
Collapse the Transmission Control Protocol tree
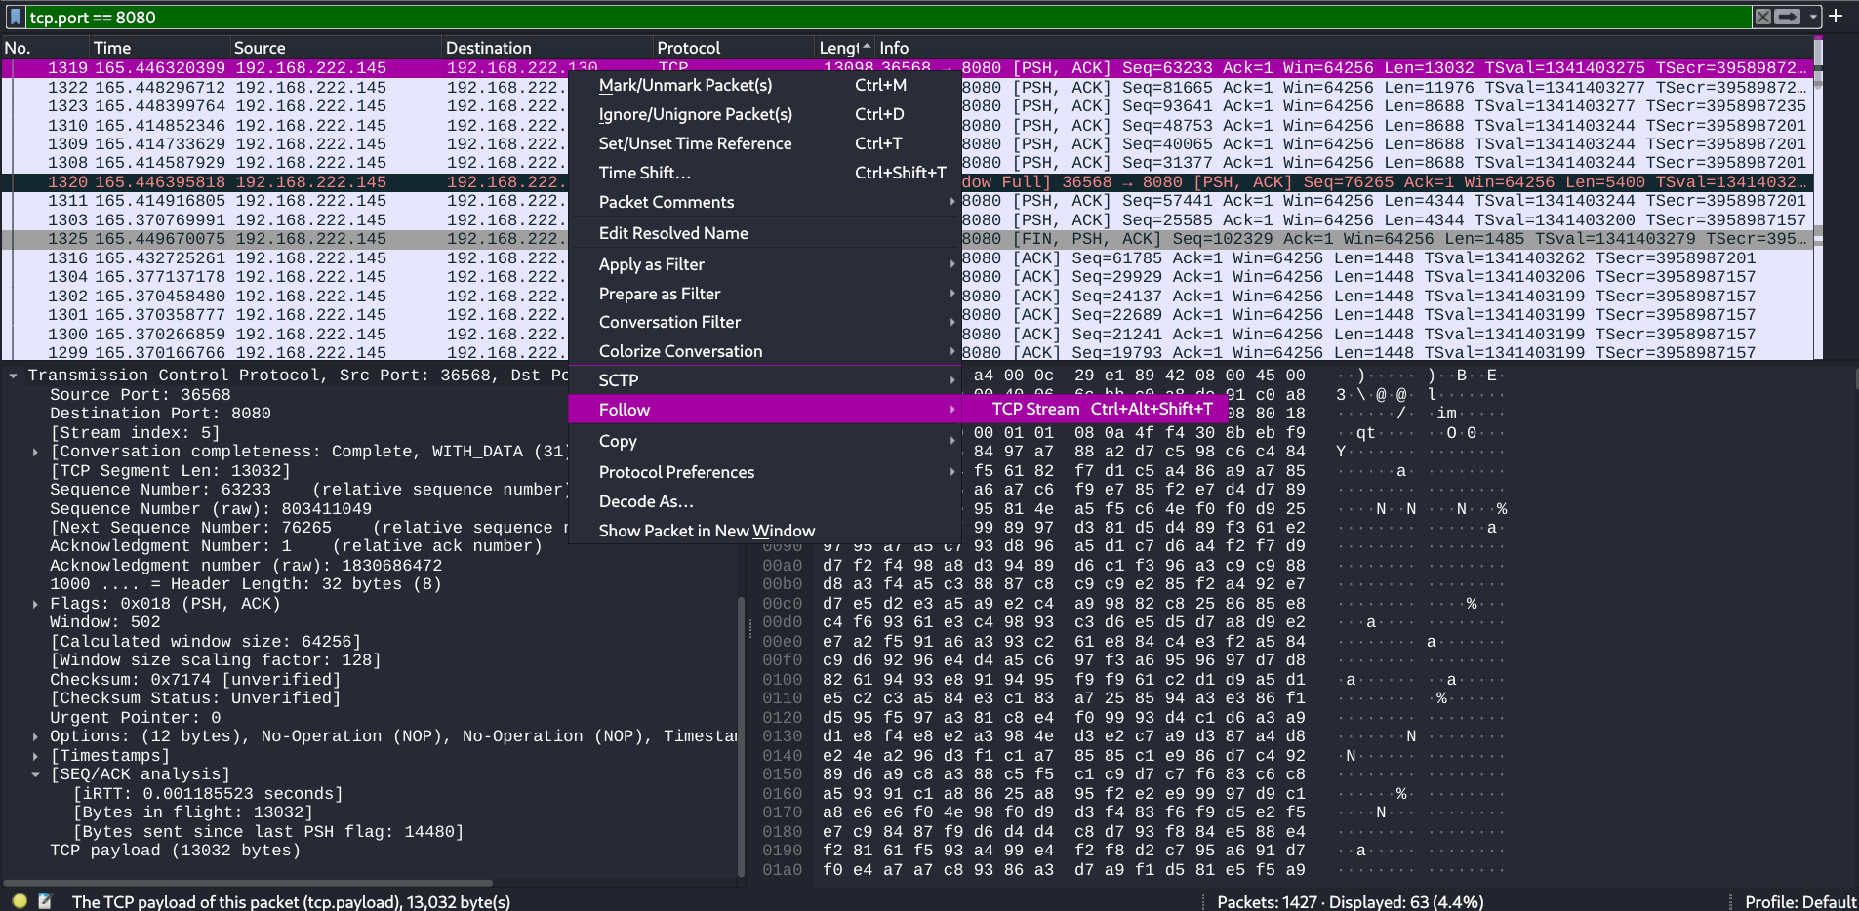(13, 376)
